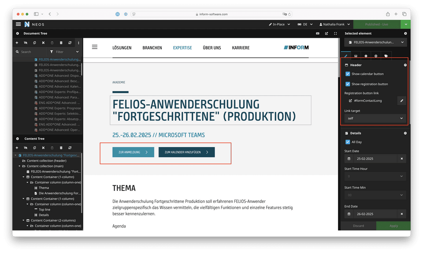Open the website hamburger menu in the preview
The width and height of the screenshot is (423, 253).
[95, 47]
